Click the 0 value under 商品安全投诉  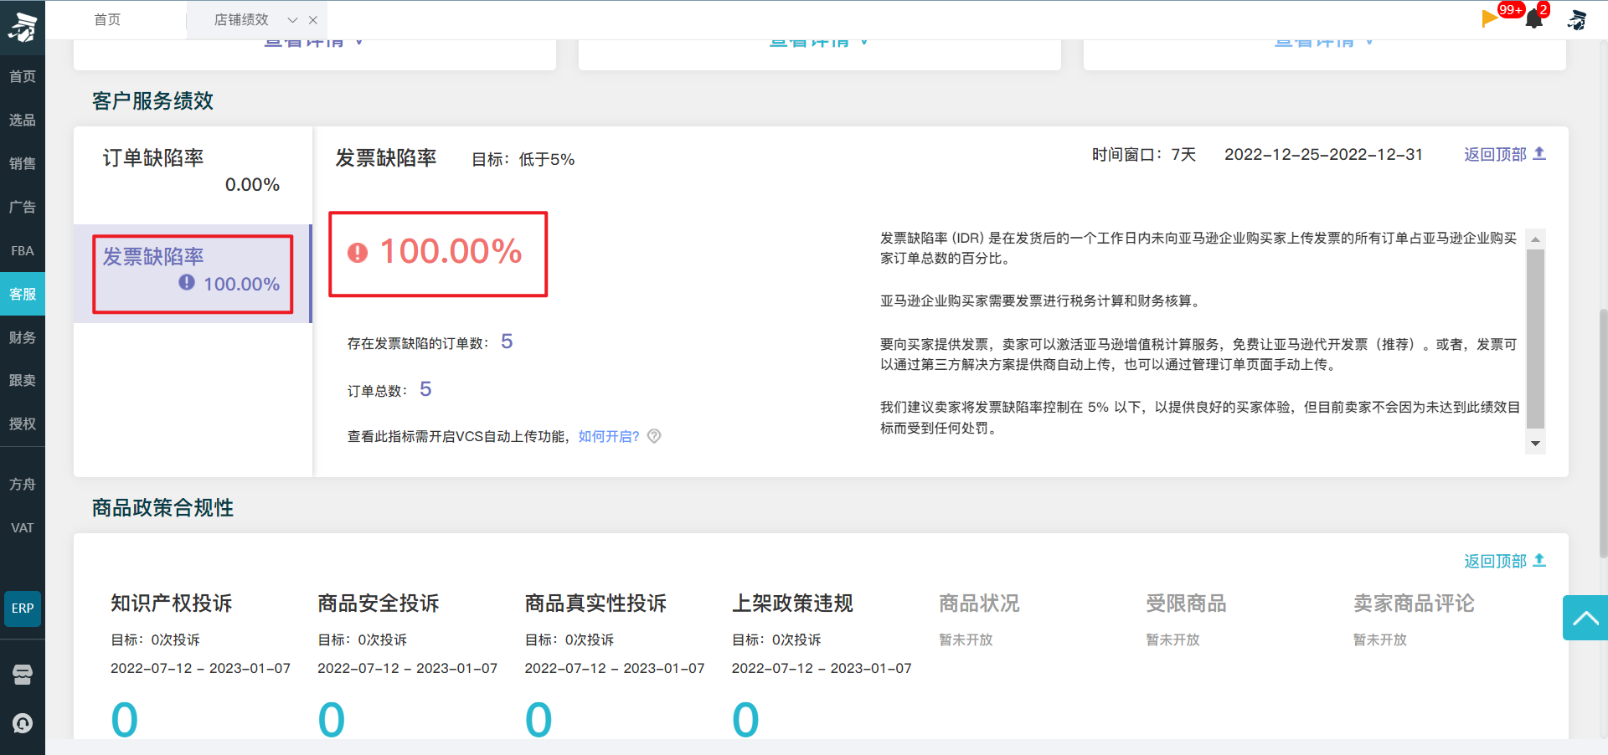[332, 720]
